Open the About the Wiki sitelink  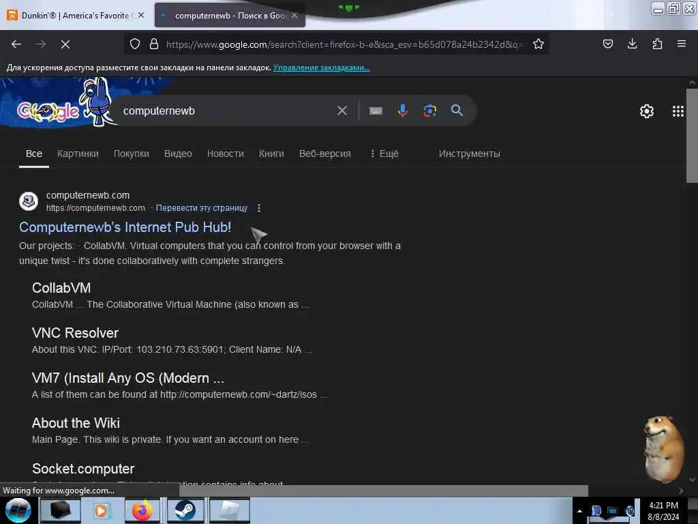pos(76,423)
